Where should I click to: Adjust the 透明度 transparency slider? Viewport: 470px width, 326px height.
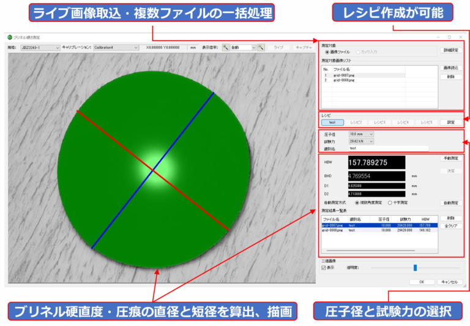click(415, 267)
